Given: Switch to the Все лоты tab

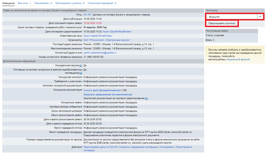Looking at the screenshot, I should coord(25,3).
